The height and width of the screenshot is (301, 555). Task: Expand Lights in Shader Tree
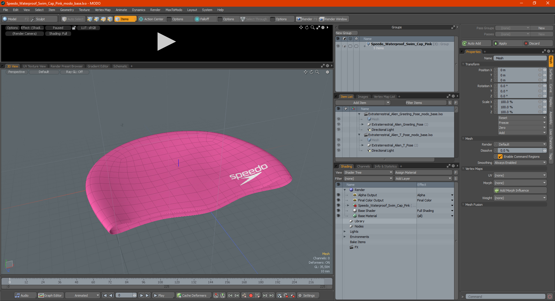[345, 232]
